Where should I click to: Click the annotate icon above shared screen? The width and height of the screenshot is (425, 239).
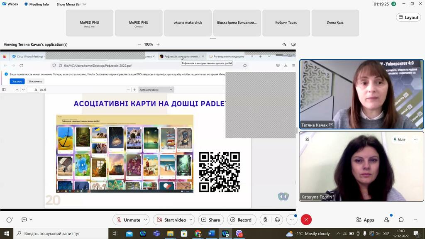(x=284, y=44)
